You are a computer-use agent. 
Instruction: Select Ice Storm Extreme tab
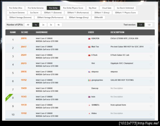[x=17, y=13]
